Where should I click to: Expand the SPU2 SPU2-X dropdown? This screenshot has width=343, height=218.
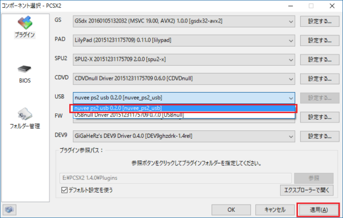(184, 60)
